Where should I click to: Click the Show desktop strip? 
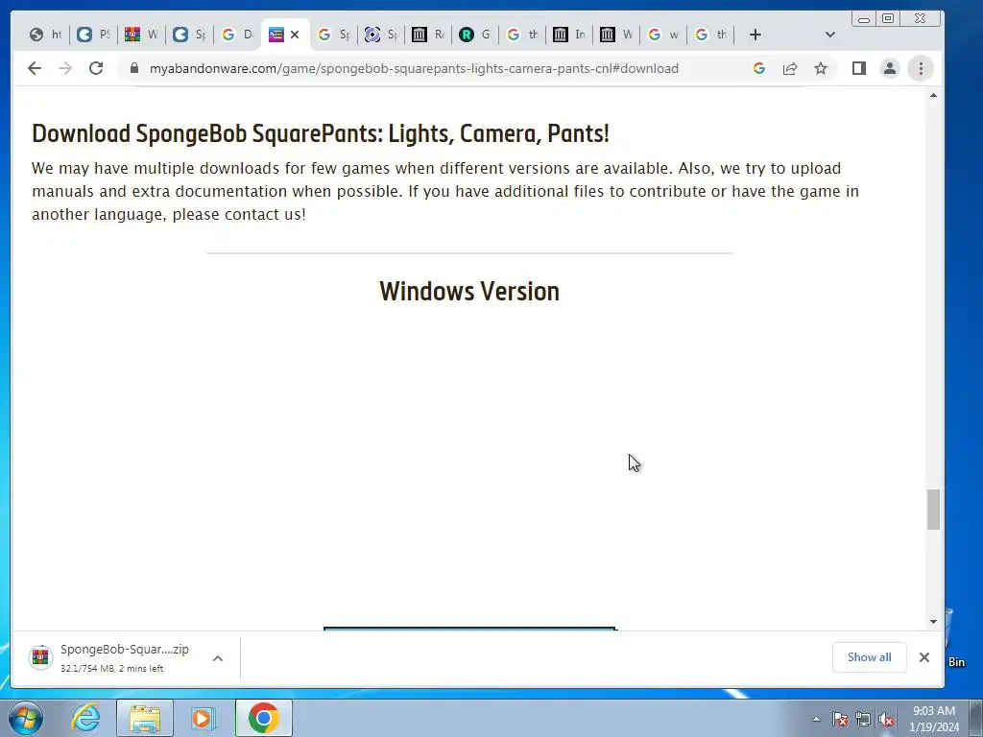[x=977, y=718]
